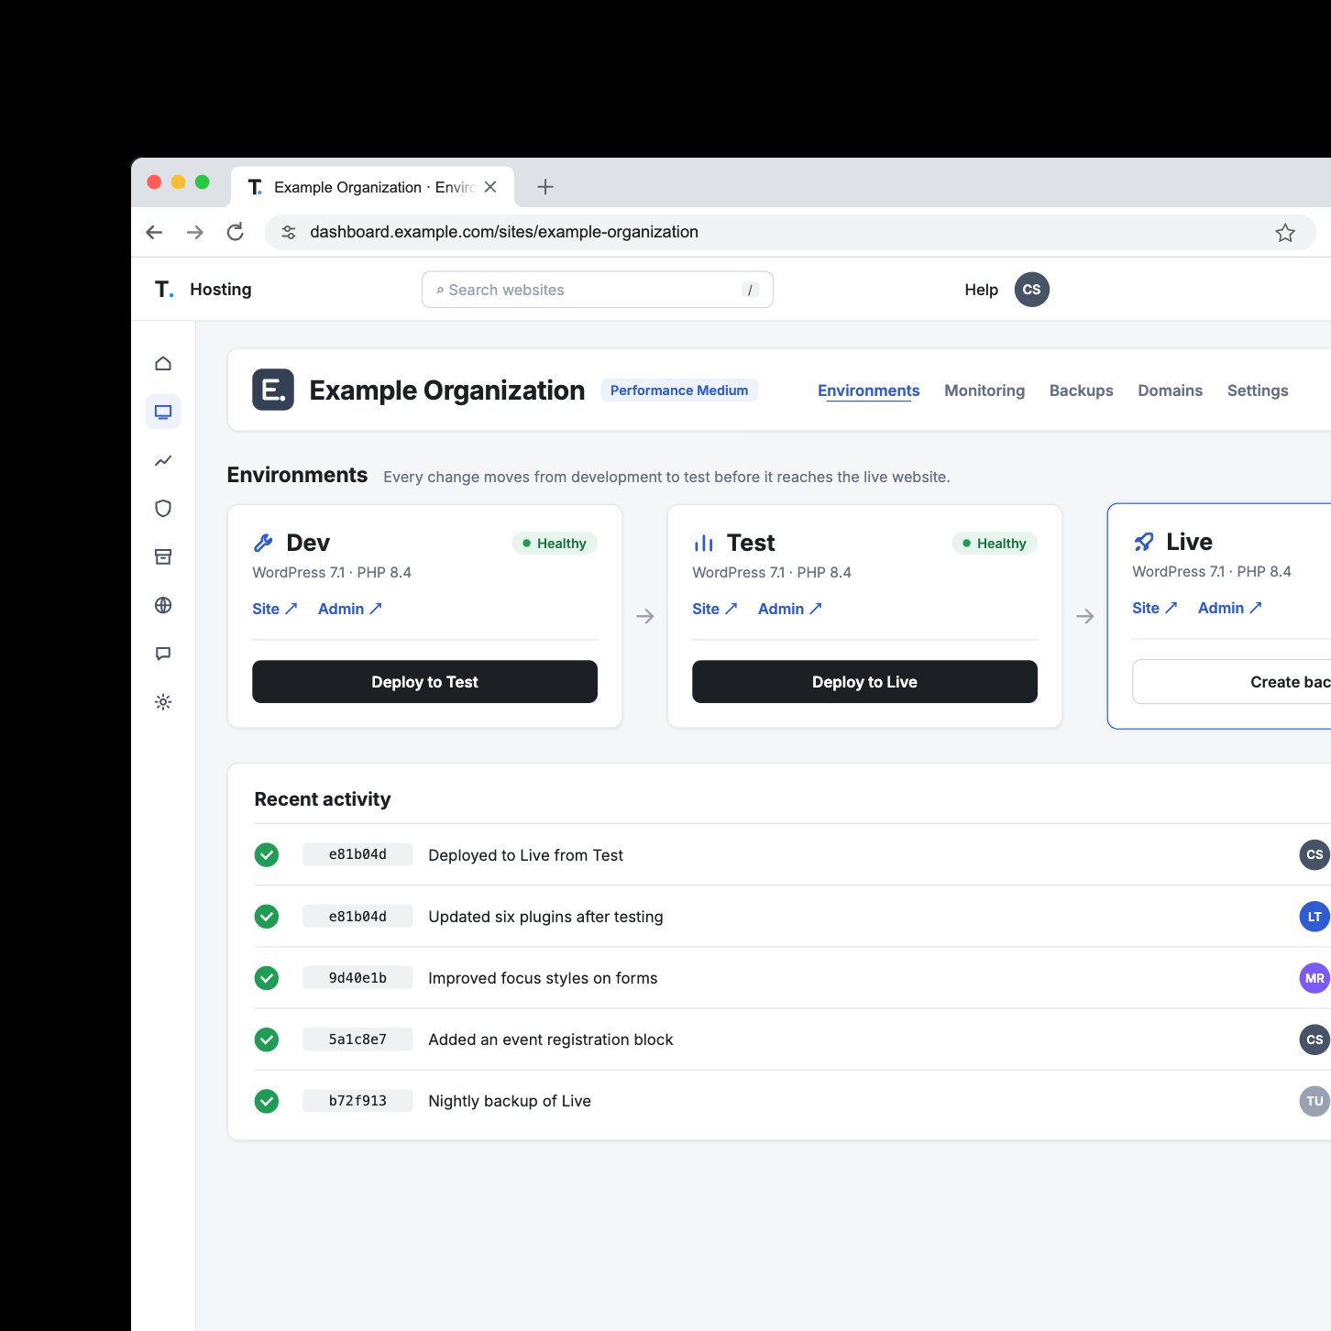Open the Test Admin link

pos(790,609)
